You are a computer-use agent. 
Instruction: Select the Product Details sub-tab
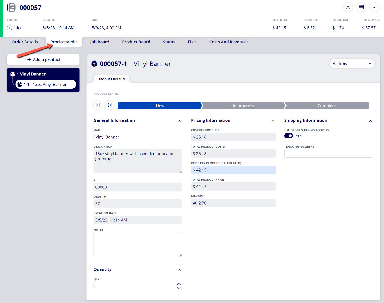(112, 79)
